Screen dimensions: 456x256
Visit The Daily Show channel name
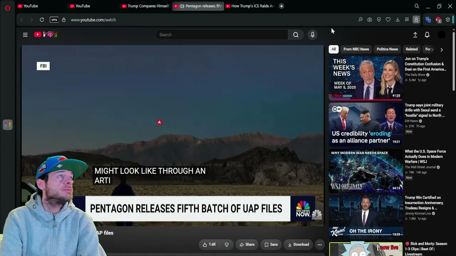[x=415, y=75]
